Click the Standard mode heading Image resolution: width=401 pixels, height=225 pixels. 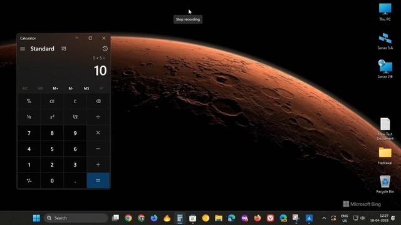pyautogui.click(x=42, y=49)
